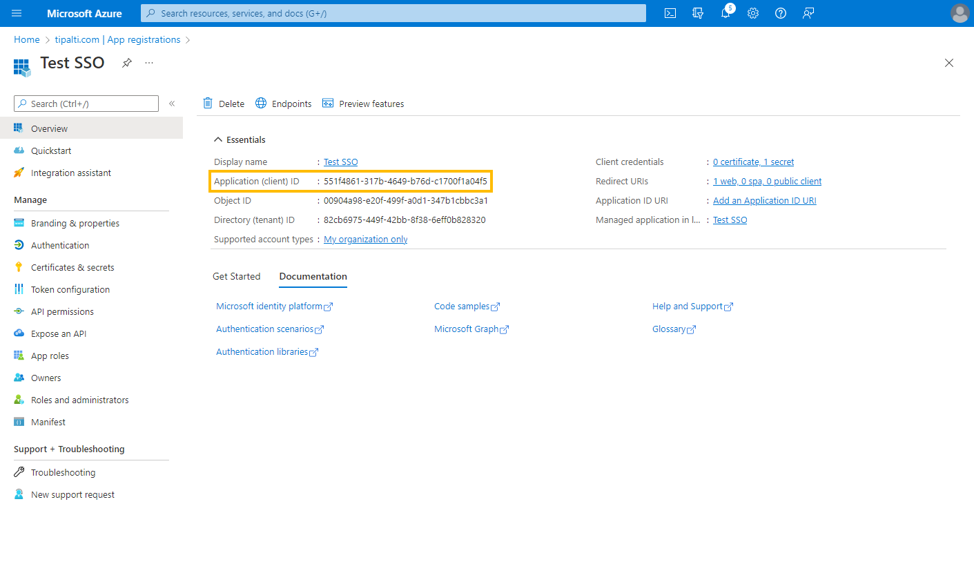Click the resources search field
The width and height of the screenshot is (974, 573).
click(x=393, y=12)
